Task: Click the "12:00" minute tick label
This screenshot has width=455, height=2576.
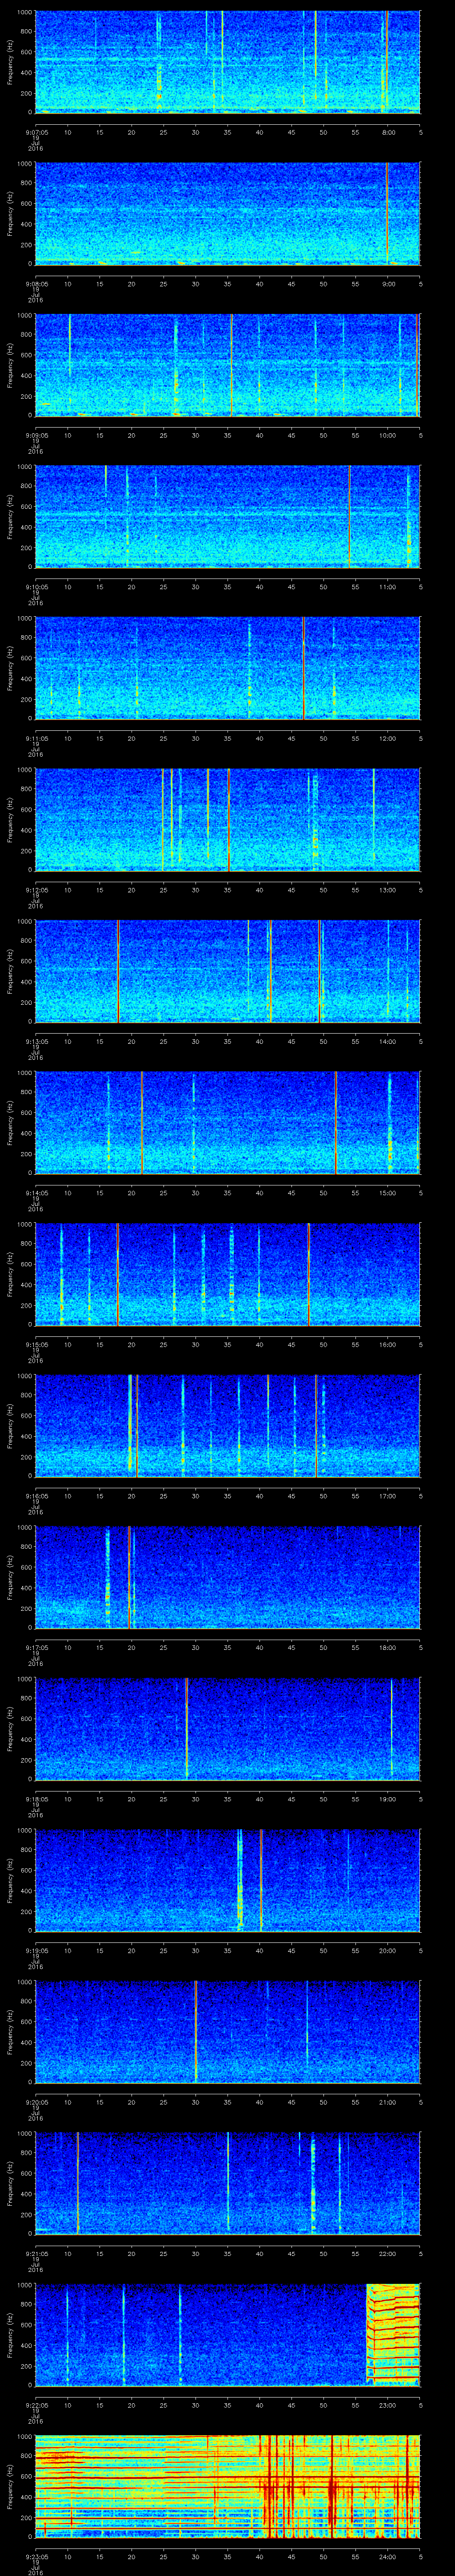Action: click(388, 738)
